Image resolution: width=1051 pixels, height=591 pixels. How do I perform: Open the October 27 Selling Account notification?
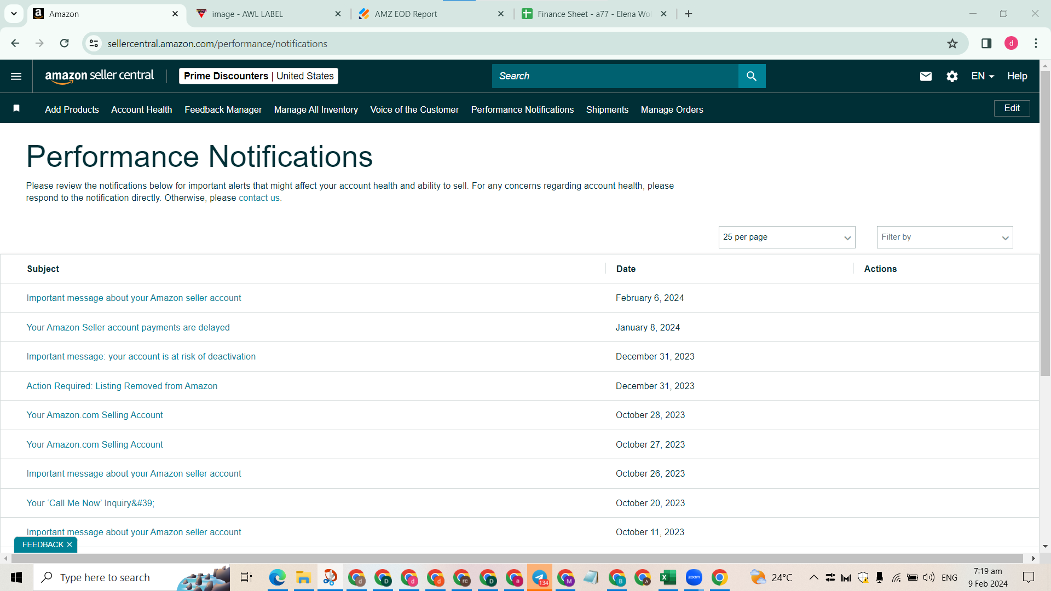[x=95, y=445]
